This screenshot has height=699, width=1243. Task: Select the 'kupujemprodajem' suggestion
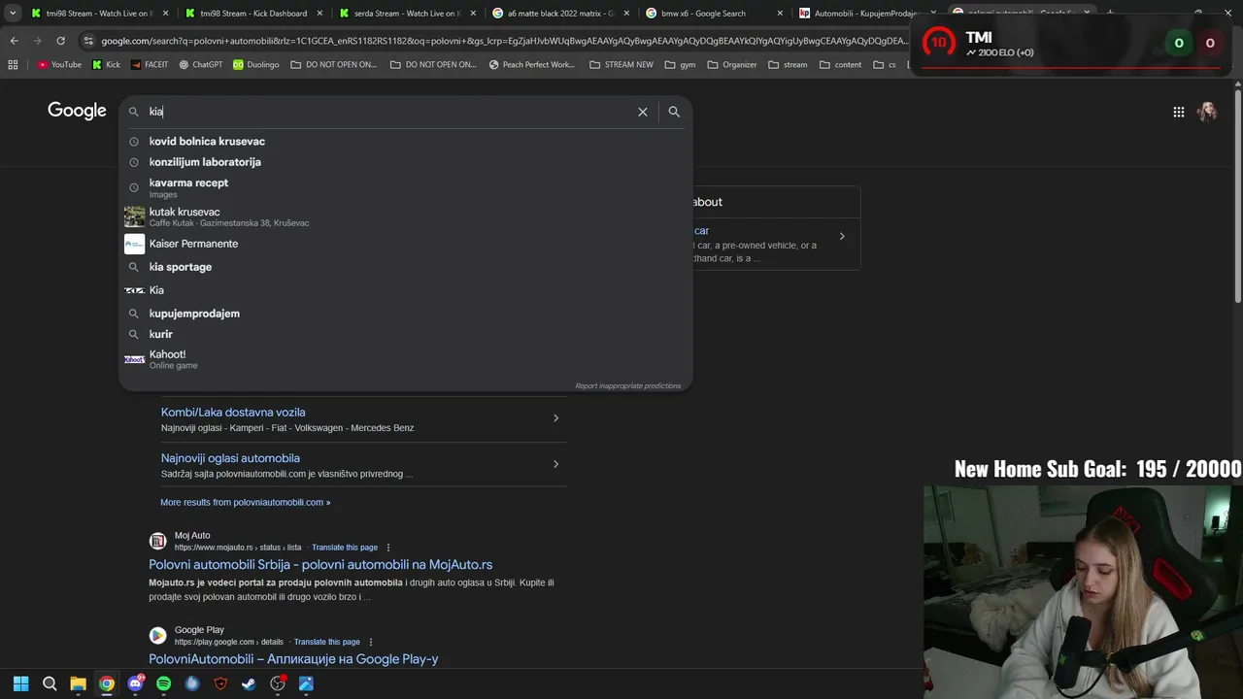coord(406,314)
